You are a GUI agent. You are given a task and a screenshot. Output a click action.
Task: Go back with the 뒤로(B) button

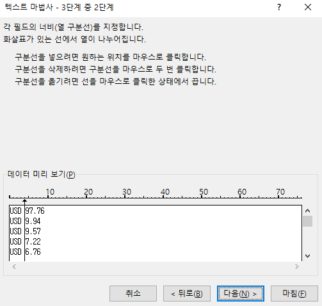pos(187,293)
